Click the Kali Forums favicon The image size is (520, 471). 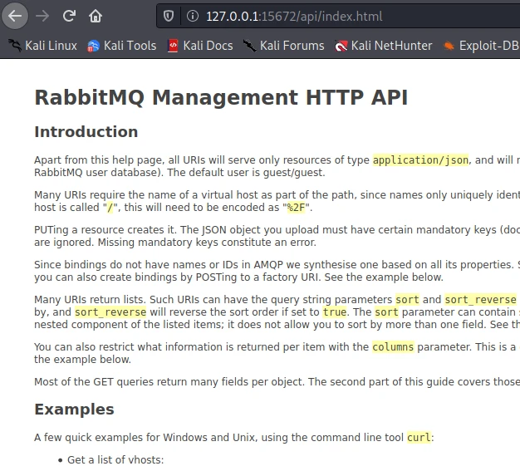coord(249,46)
